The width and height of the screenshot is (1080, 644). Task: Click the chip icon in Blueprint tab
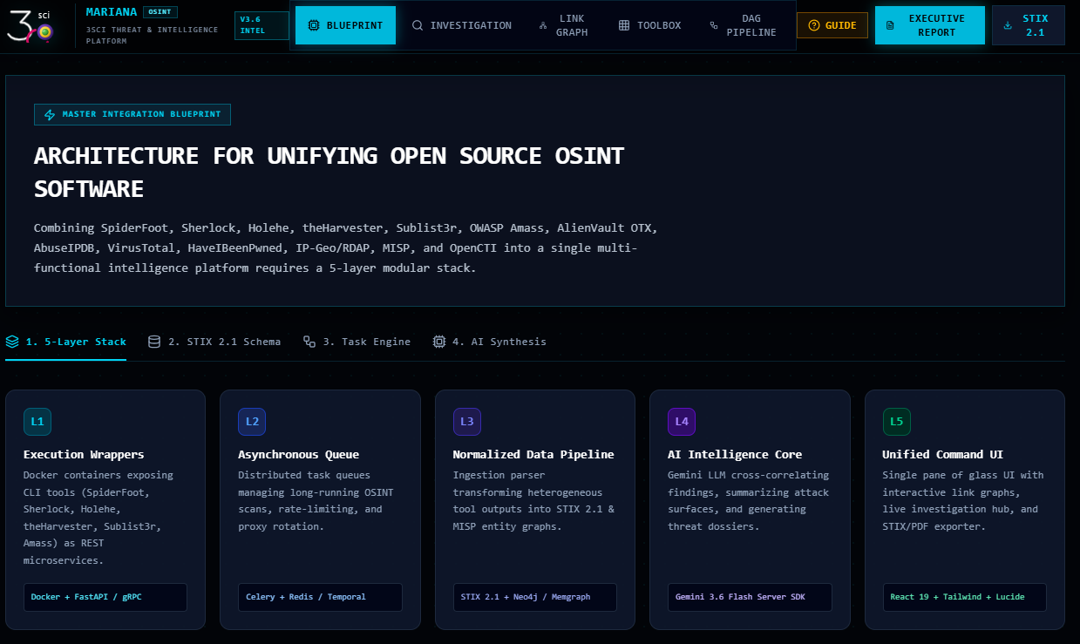point(315,25)
